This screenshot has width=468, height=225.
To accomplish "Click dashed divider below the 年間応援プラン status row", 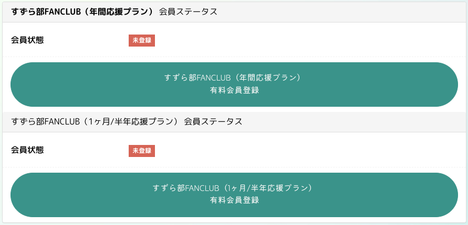I will click(x=234, y=57).
